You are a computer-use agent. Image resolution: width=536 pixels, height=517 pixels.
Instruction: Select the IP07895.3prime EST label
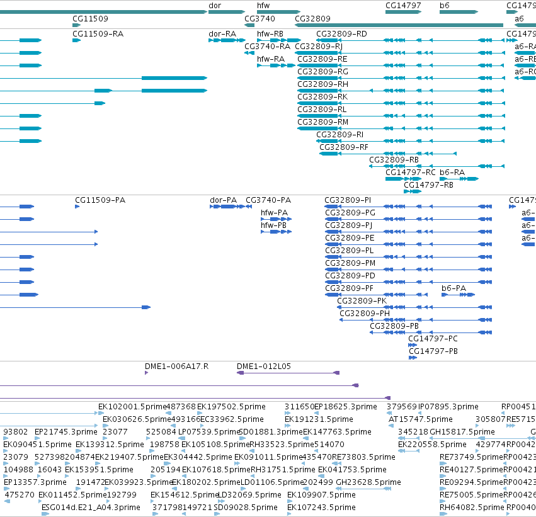[448, 407]
